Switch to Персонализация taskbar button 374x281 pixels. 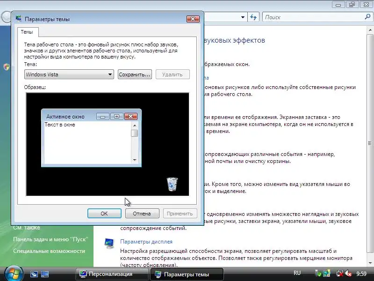112,274
